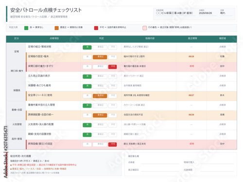This screenshot has width=243, height=182.
Task: Toggle green 良 for 保護帽・あごひも着用
Action: click(x=87, y=86)
